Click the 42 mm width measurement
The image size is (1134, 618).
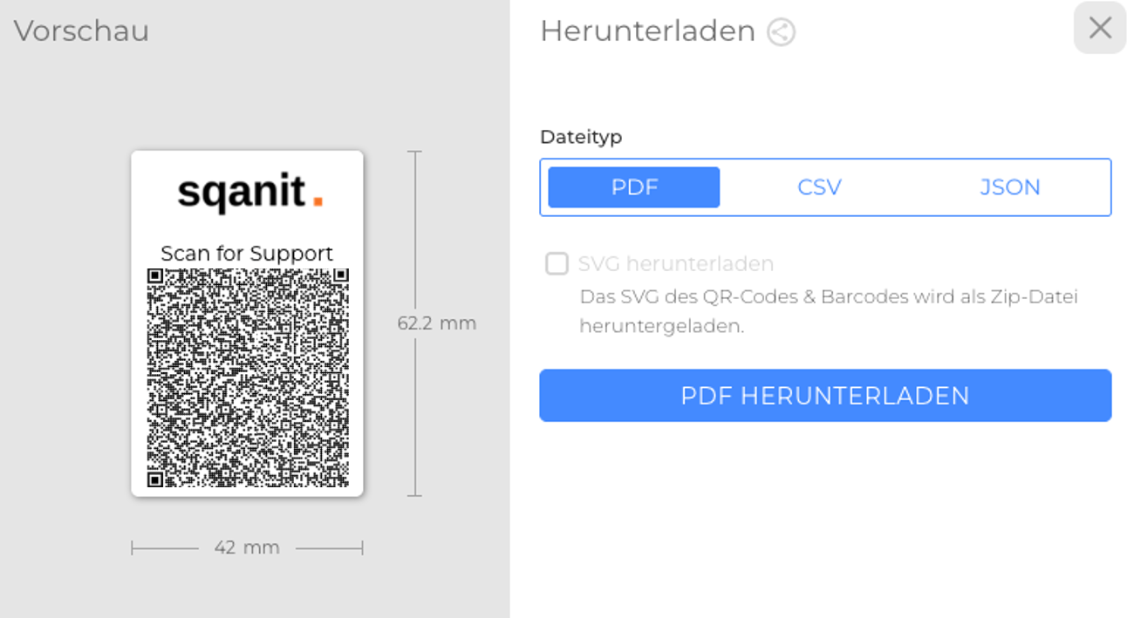click(247, 547)
